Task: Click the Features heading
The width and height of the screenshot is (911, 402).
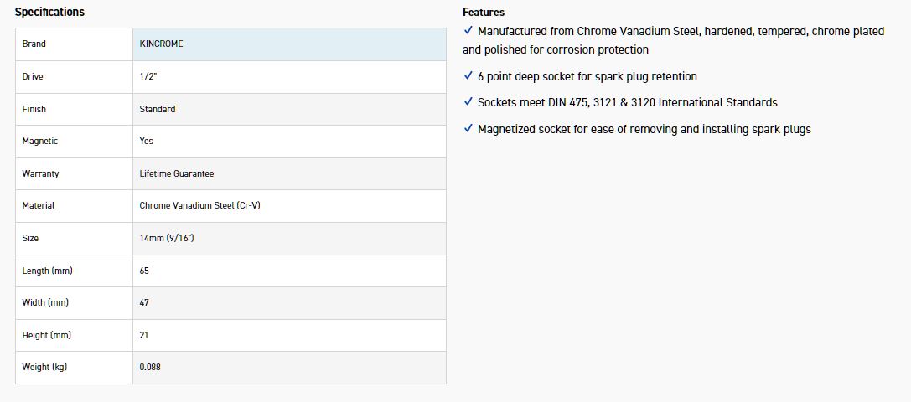Action: tap(484, 13)
